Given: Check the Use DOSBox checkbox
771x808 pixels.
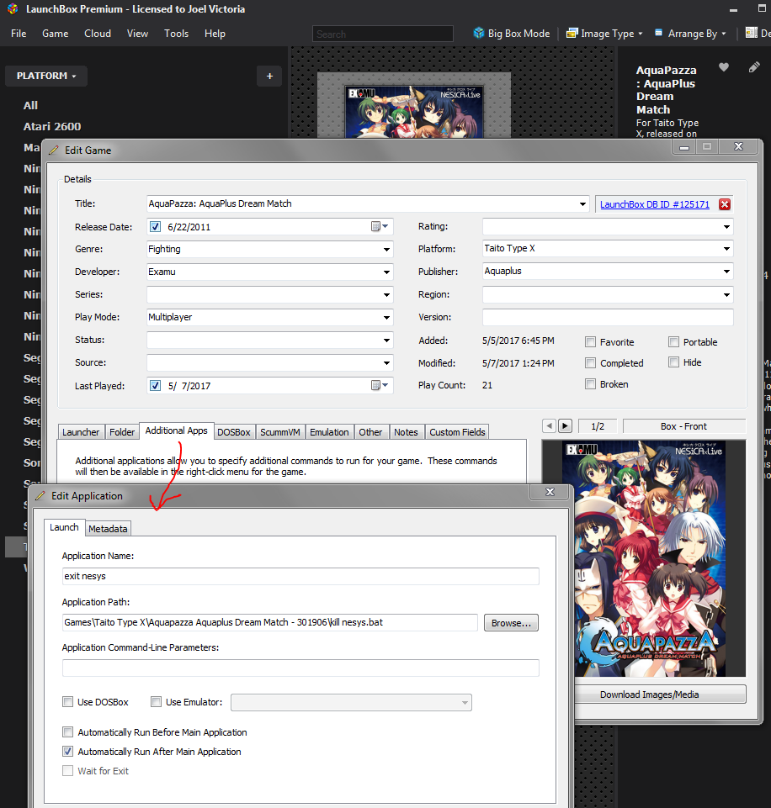Looking at the screenshot, I should pos(67,701).
